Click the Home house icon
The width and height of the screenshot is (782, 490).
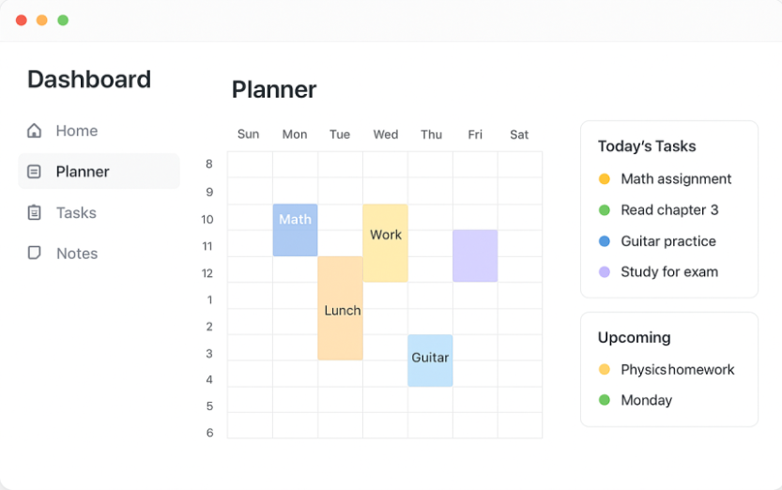click(35, 130)
